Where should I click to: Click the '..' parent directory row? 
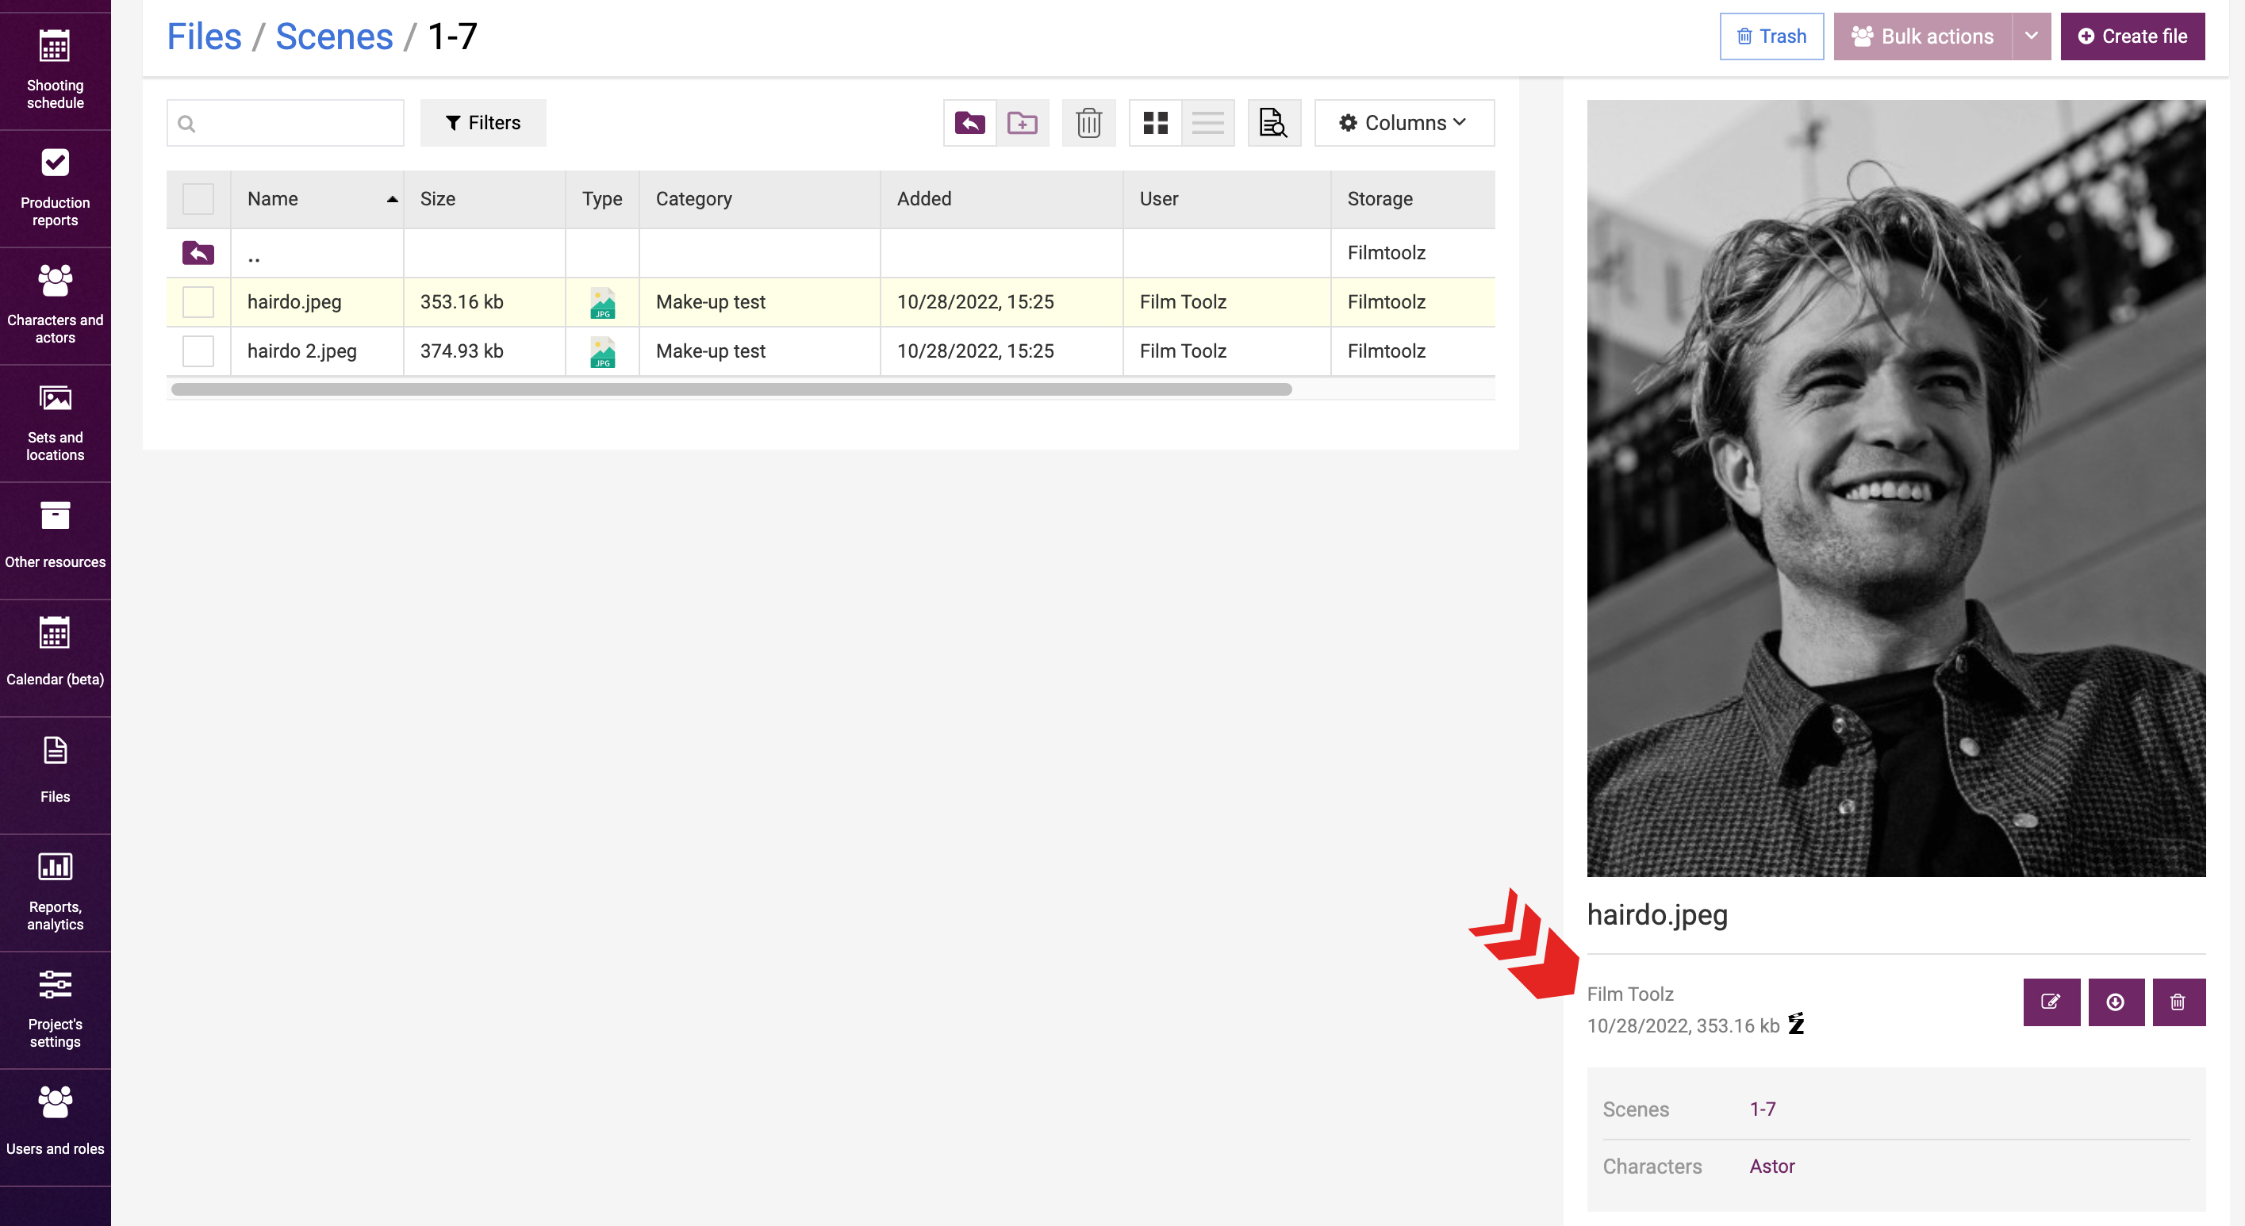tap(831, 254)
